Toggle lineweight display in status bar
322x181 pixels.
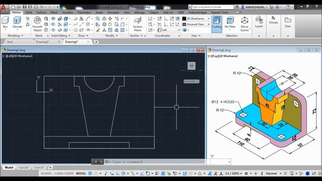[157, 173]
